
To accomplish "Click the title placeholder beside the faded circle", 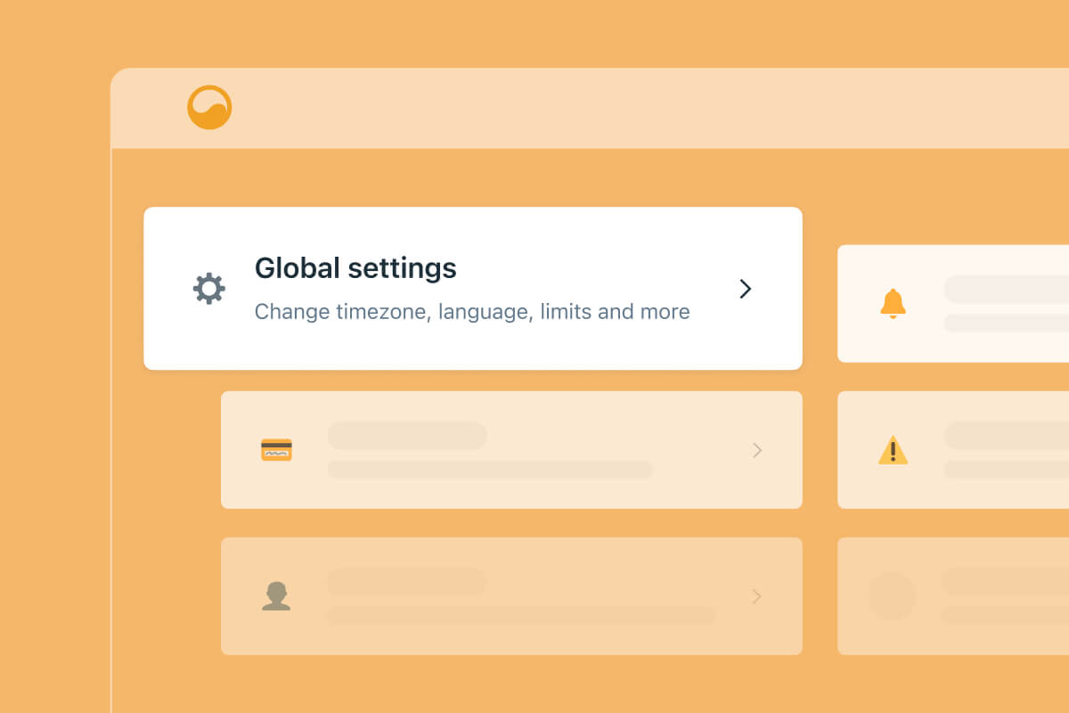I will click(1005, 582).
